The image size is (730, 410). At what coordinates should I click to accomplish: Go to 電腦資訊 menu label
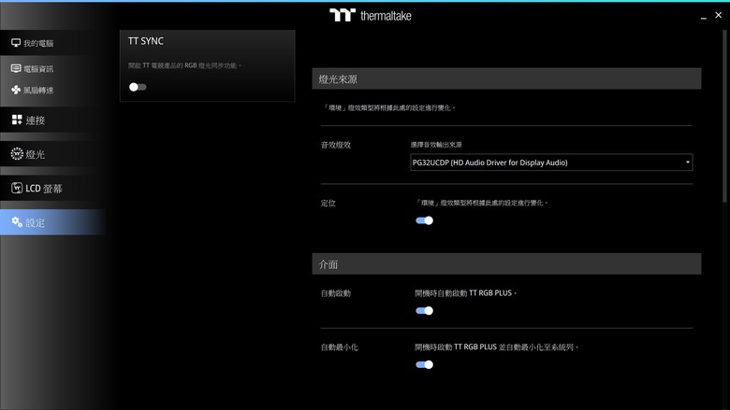tap(38, 69)
